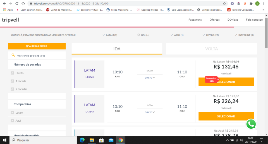Expand DIRETO details of R$ 226,24 flight

pyautogui.click(x=150, y=112)
